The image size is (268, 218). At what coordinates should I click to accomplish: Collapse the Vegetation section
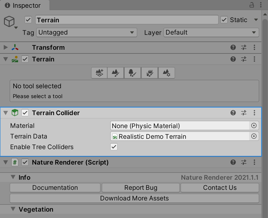click(13, 209)
